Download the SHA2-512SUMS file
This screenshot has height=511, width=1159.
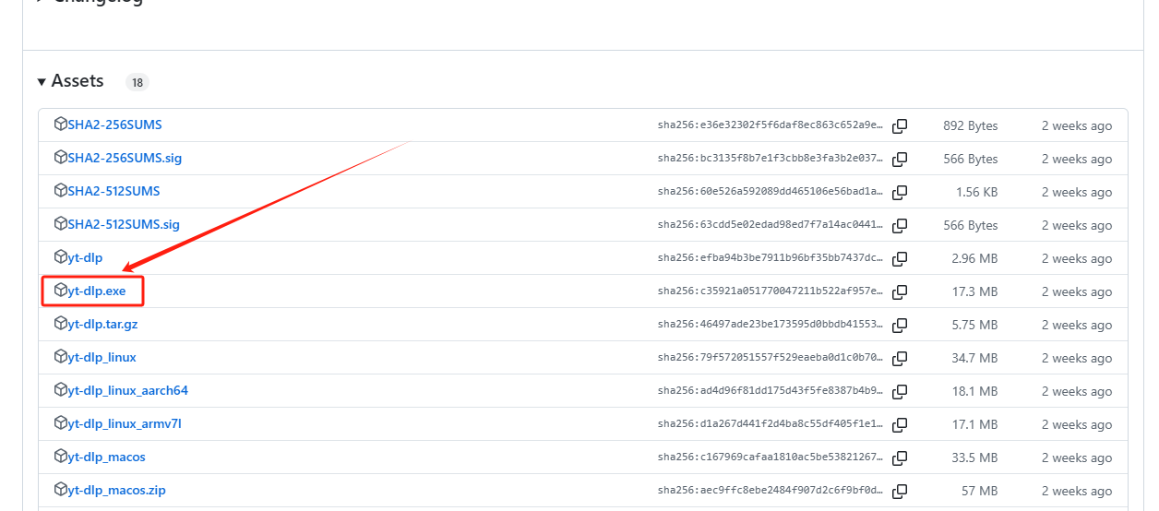pos(114,191)
